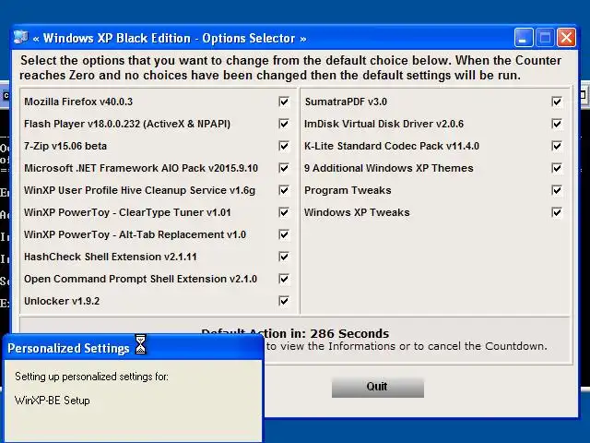Toggle Alt-Tab Replacement v1.0 checkbox
The height and width of the screenshot is (443, 590).
[x=284, y=234]
